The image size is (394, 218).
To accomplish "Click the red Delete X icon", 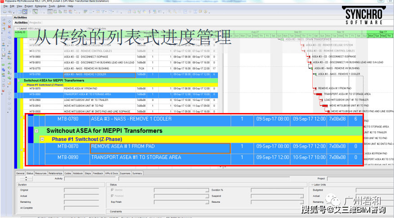I will click(x=9, y=26).
